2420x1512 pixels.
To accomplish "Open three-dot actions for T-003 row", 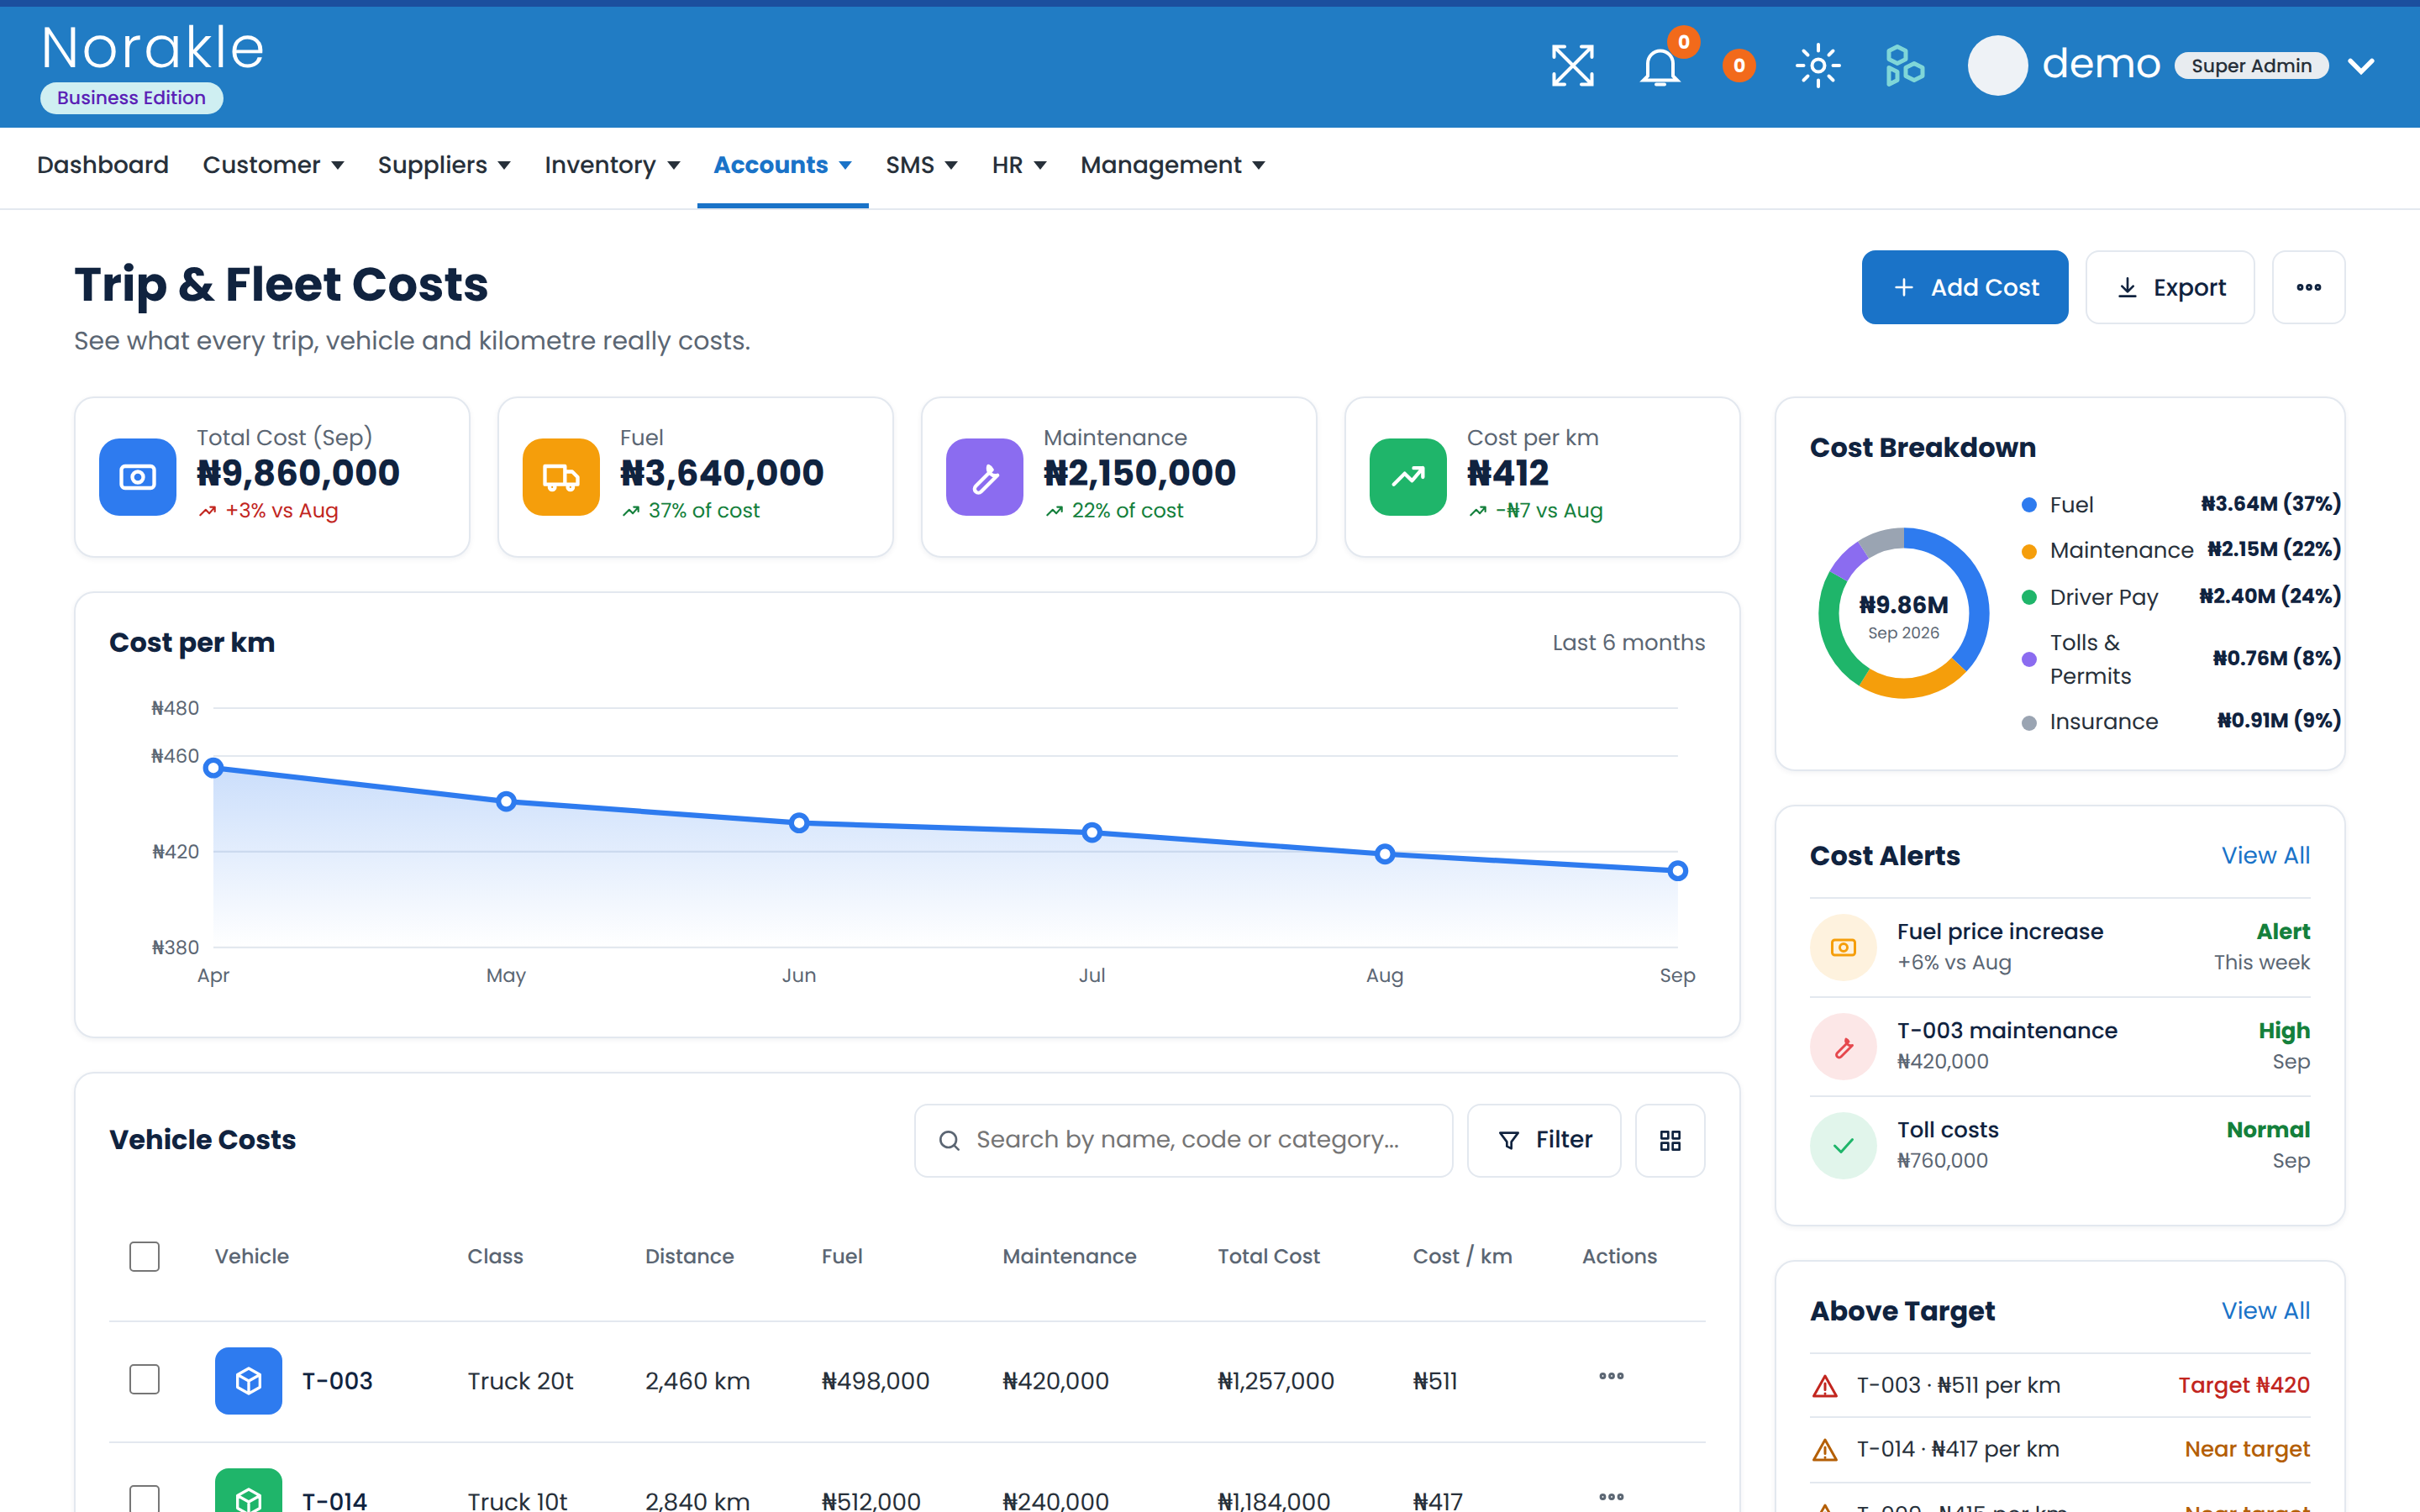I will coord(1611,1377).
